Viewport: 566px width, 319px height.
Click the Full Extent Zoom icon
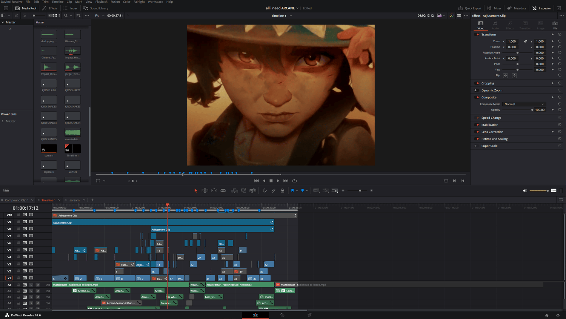point(317,190)
